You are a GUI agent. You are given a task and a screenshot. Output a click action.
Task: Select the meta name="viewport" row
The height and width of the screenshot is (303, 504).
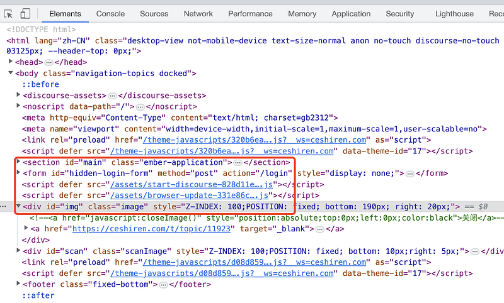[x=255, y=129]
